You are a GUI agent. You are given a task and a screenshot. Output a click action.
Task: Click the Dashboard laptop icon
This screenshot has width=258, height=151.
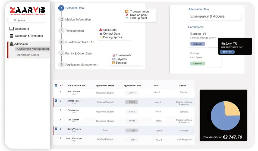[x=11, y=29]
